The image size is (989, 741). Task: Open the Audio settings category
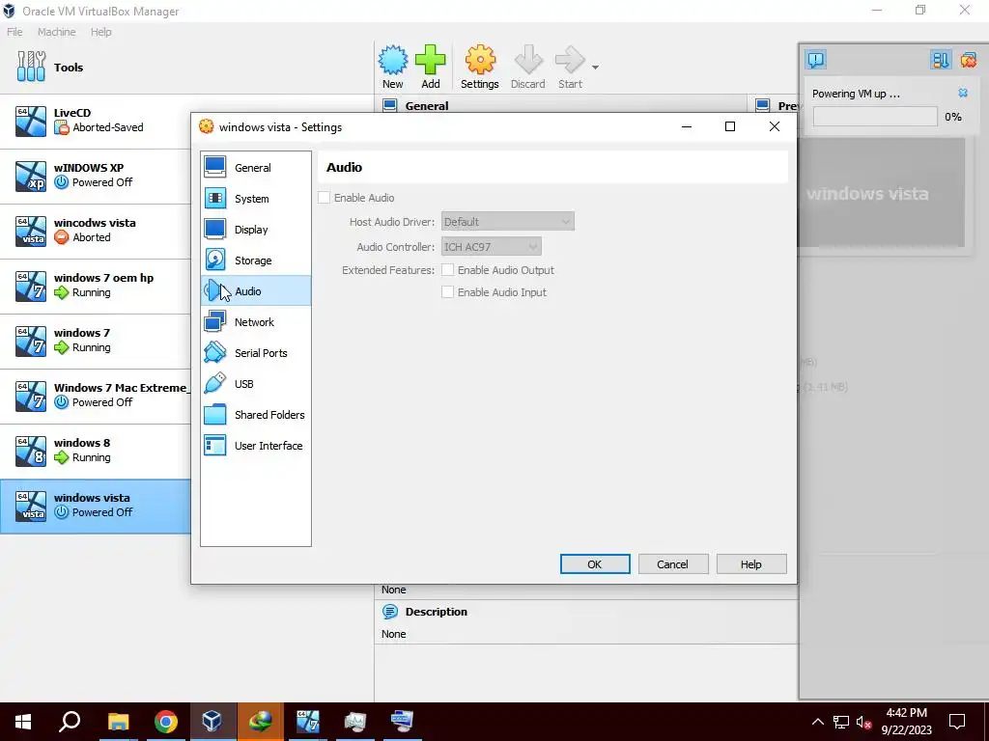(255, 291)
